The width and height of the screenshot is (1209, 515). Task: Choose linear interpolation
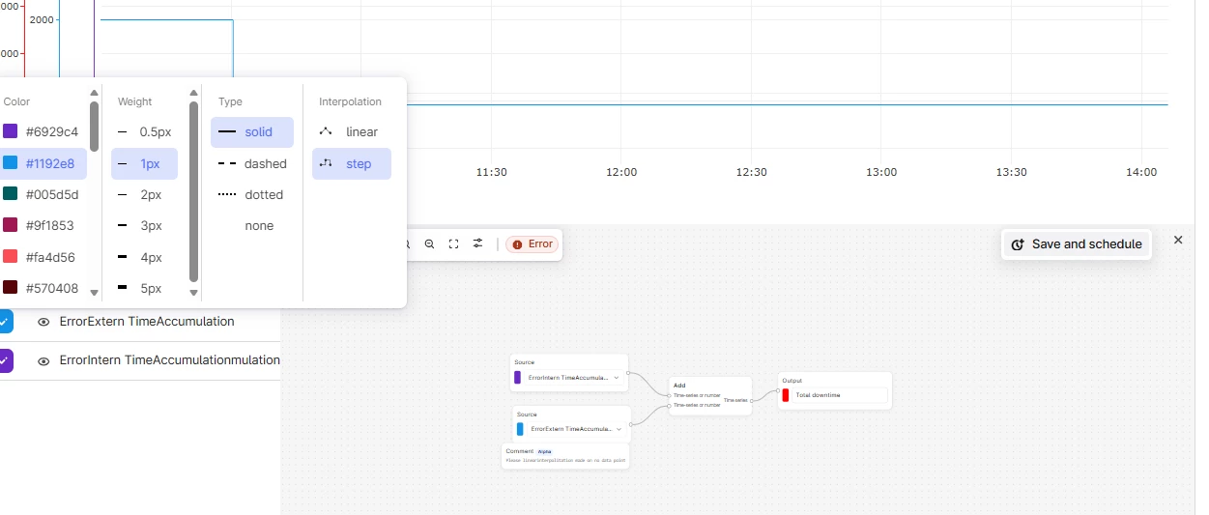352,131
